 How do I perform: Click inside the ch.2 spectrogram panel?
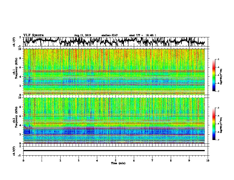click(x=114, y=121)
